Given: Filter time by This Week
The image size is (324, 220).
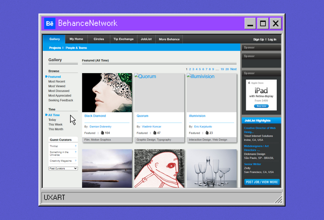Looking at the screenshot, I should (56, 125).
